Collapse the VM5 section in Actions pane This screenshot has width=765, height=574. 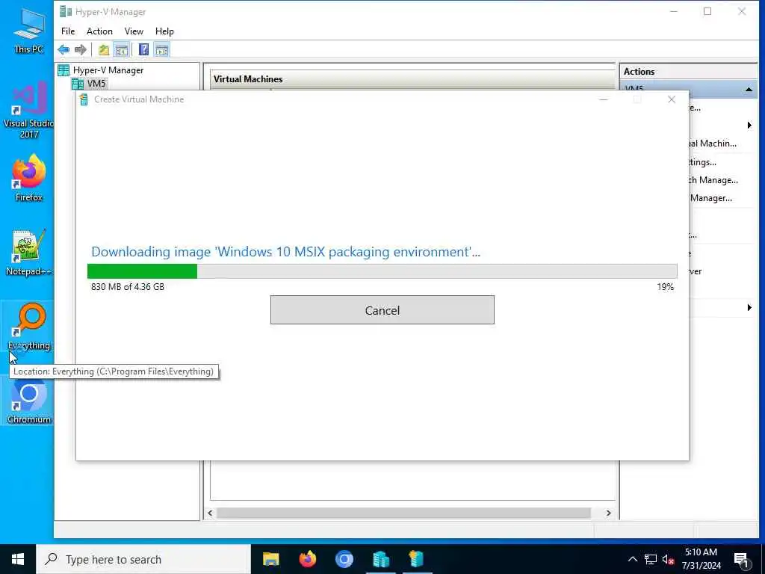(749, 90)
